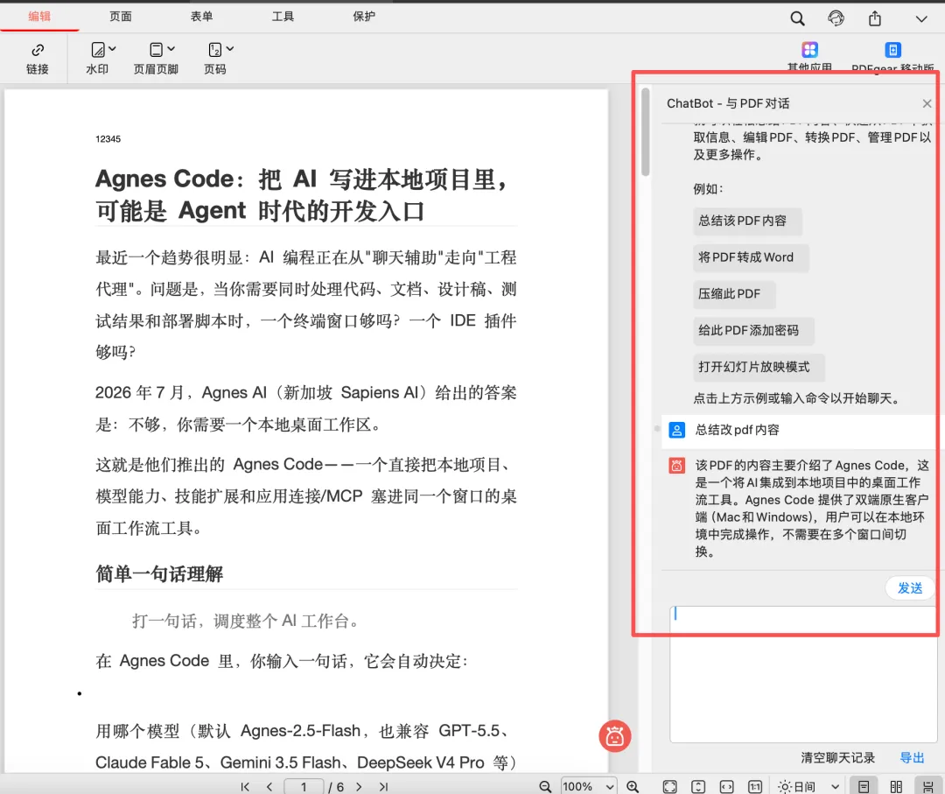
Task: Expand the 页眉页脚 dropdown arrow
Action: point(171,49)
